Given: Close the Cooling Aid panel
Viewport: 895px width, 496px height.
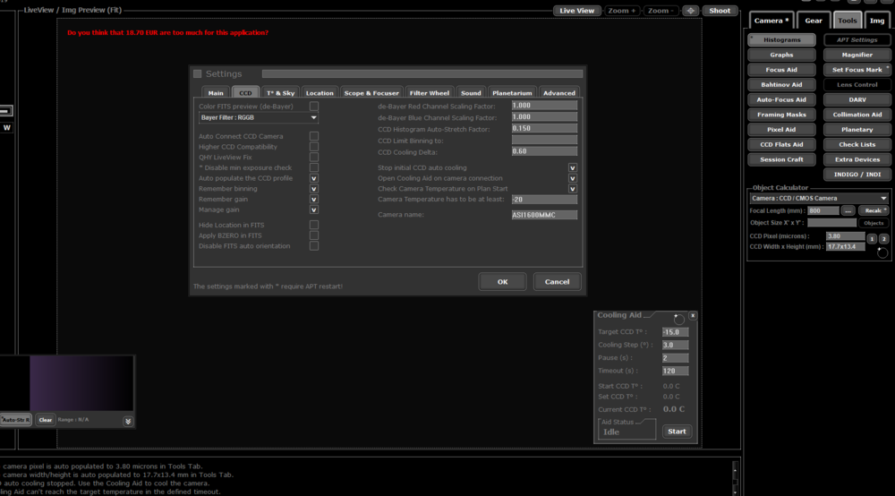Looking at the screenshot, I should pos(693,316).
